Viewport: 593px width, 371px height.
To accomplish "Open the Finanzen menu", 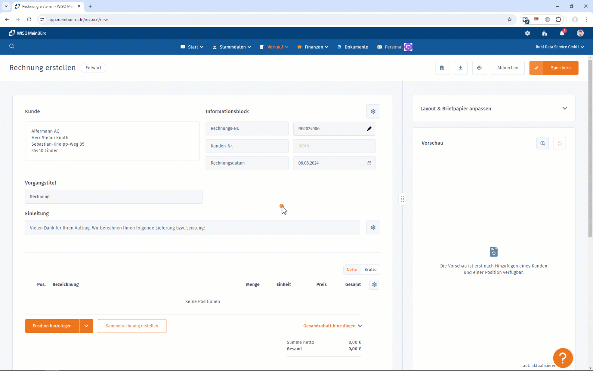I will pos(313,47).
